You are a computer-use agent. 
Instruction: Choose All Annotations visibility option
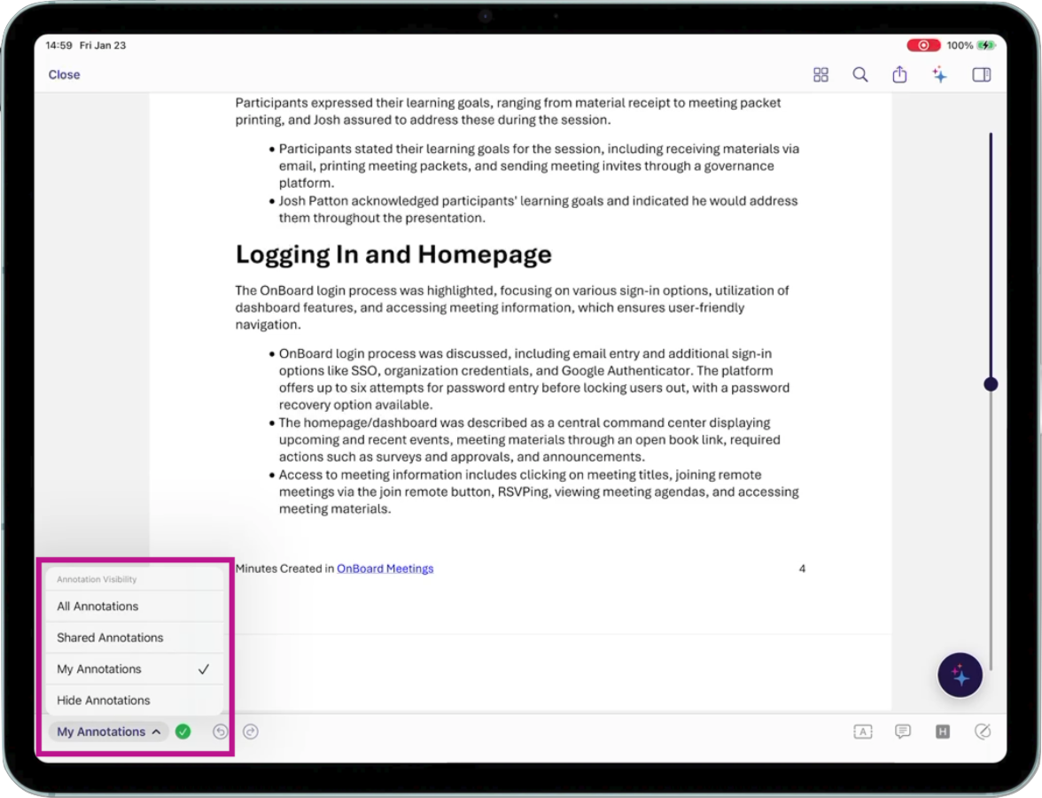point(98,607)
